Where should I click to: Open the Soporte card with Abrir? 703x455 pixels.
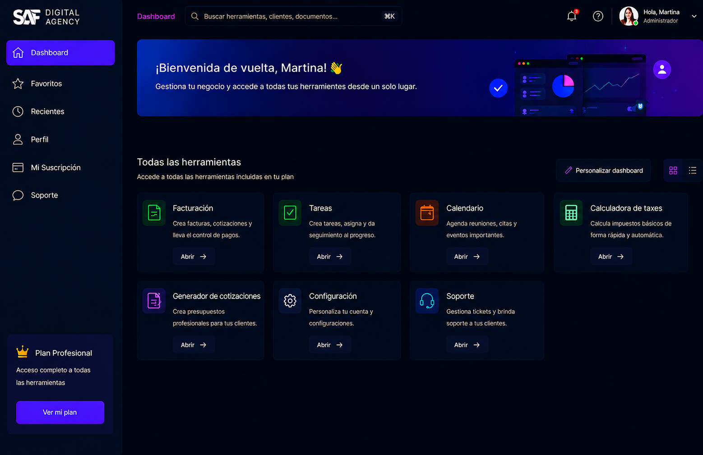[467, 345]
